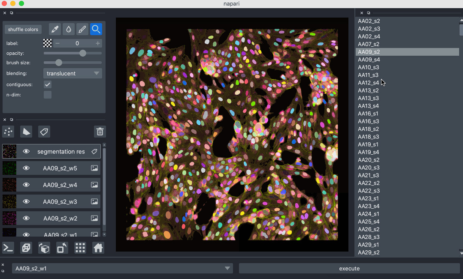Select the paint brush tool
This screenshot has width=463, height=279.
pos(82,29)
